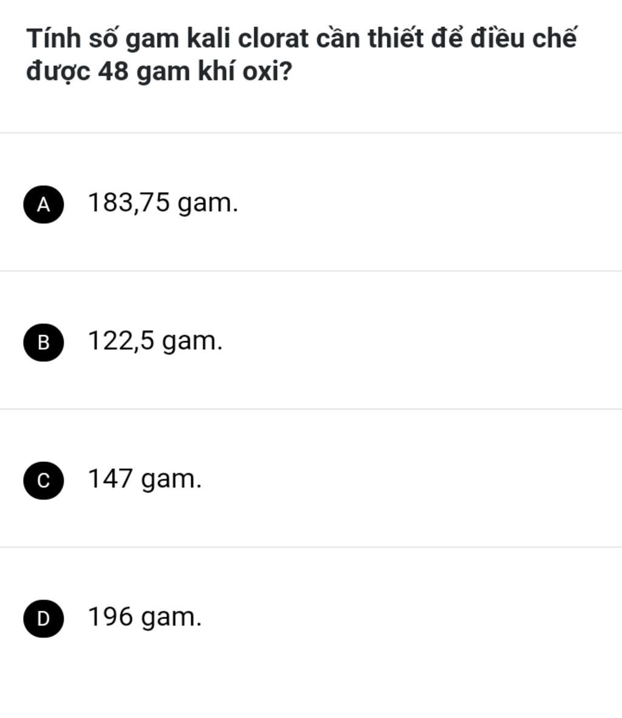The width and height of the screenshot is (622, 718).
Task: Click the question heading starting with Tính số gam
Action: 301,55
